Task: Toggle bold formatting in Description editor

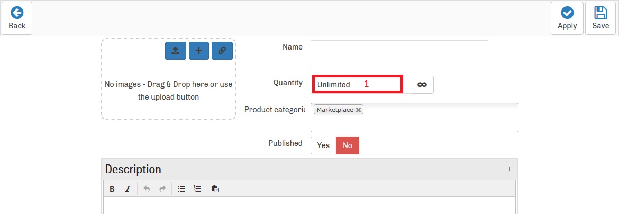Action: 112,189
